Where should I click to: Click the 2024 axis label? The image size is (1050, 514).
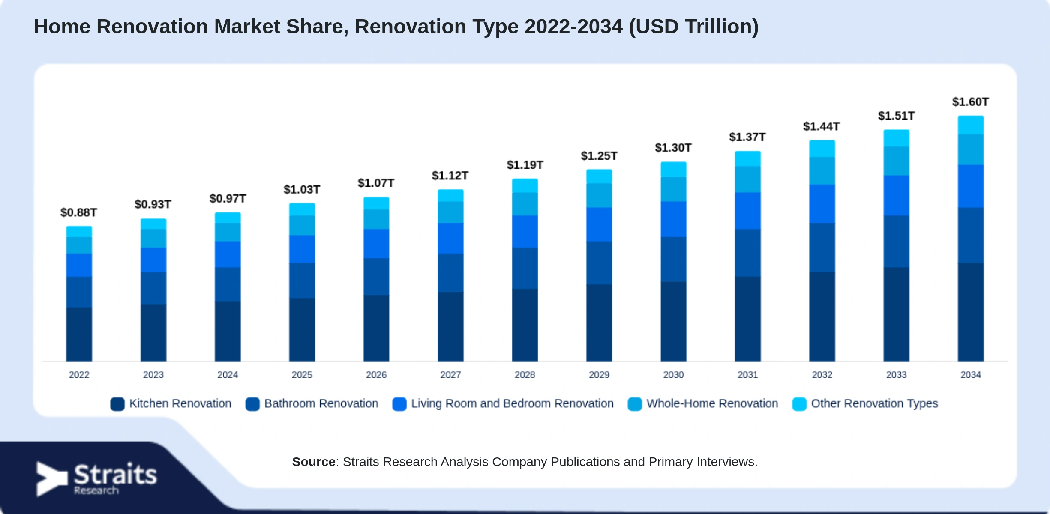tap(228, 375)
